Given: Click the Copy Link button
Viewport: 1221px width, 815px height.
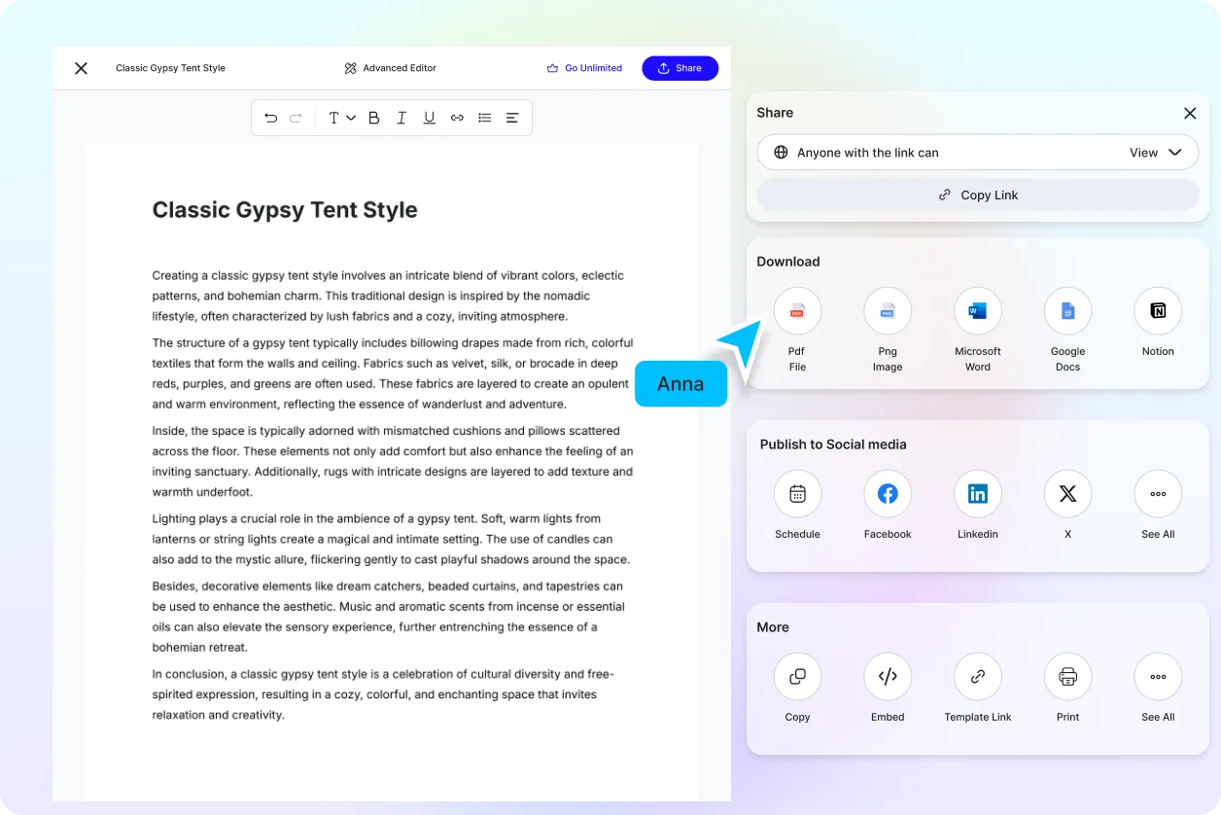Looking at the screenshot, I should (x=977, y=195).
